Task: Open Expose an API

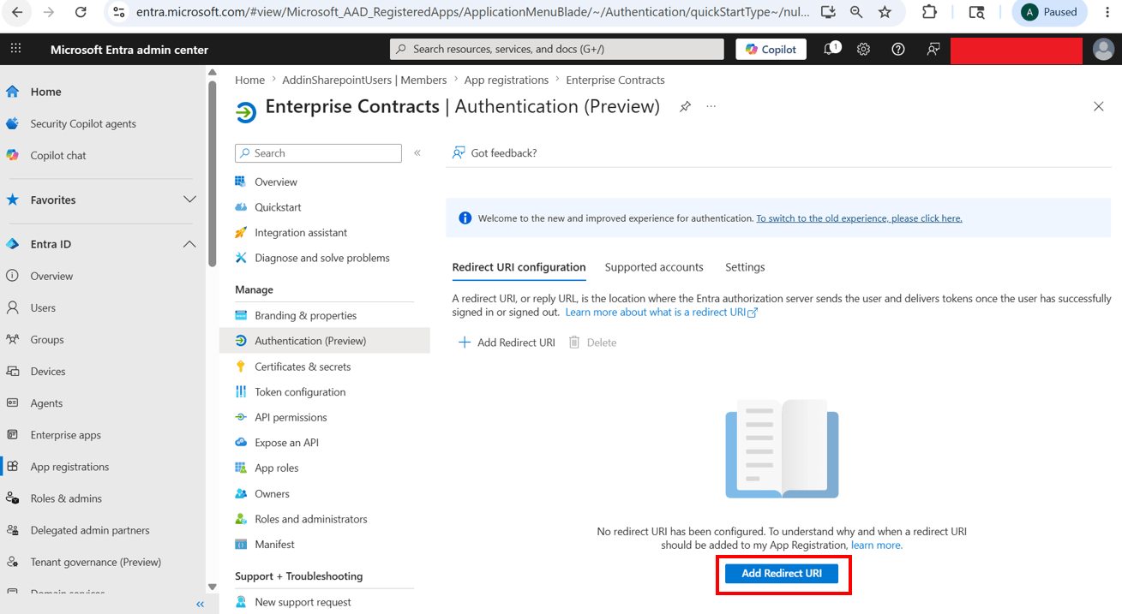Action: (286, 443)
